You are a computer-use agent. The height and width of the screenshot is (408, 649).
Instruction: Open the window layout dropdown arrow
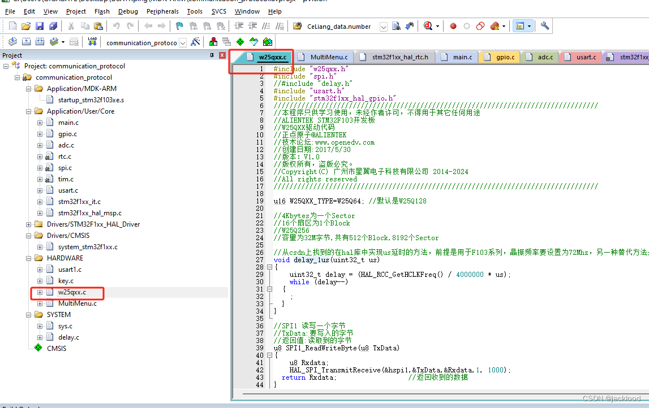pos(530,27)
